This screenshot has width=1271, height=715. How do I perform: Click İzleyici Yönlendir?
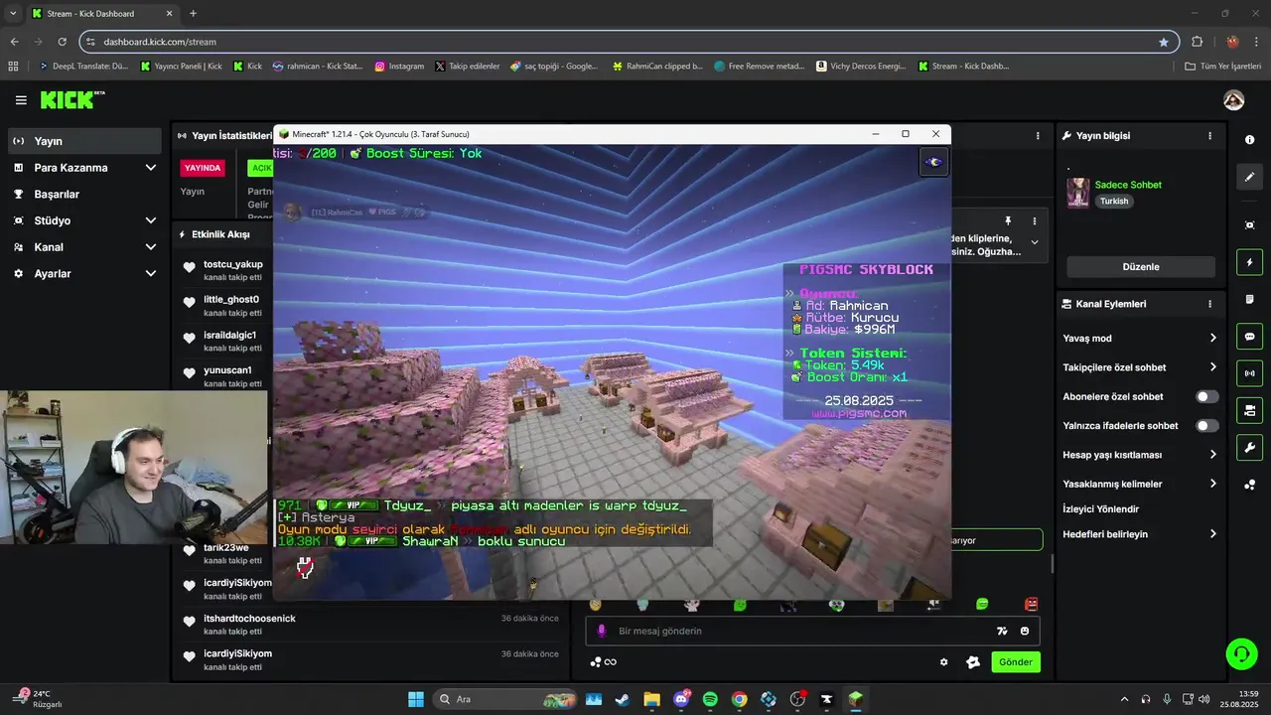(x=1100, y=508)
